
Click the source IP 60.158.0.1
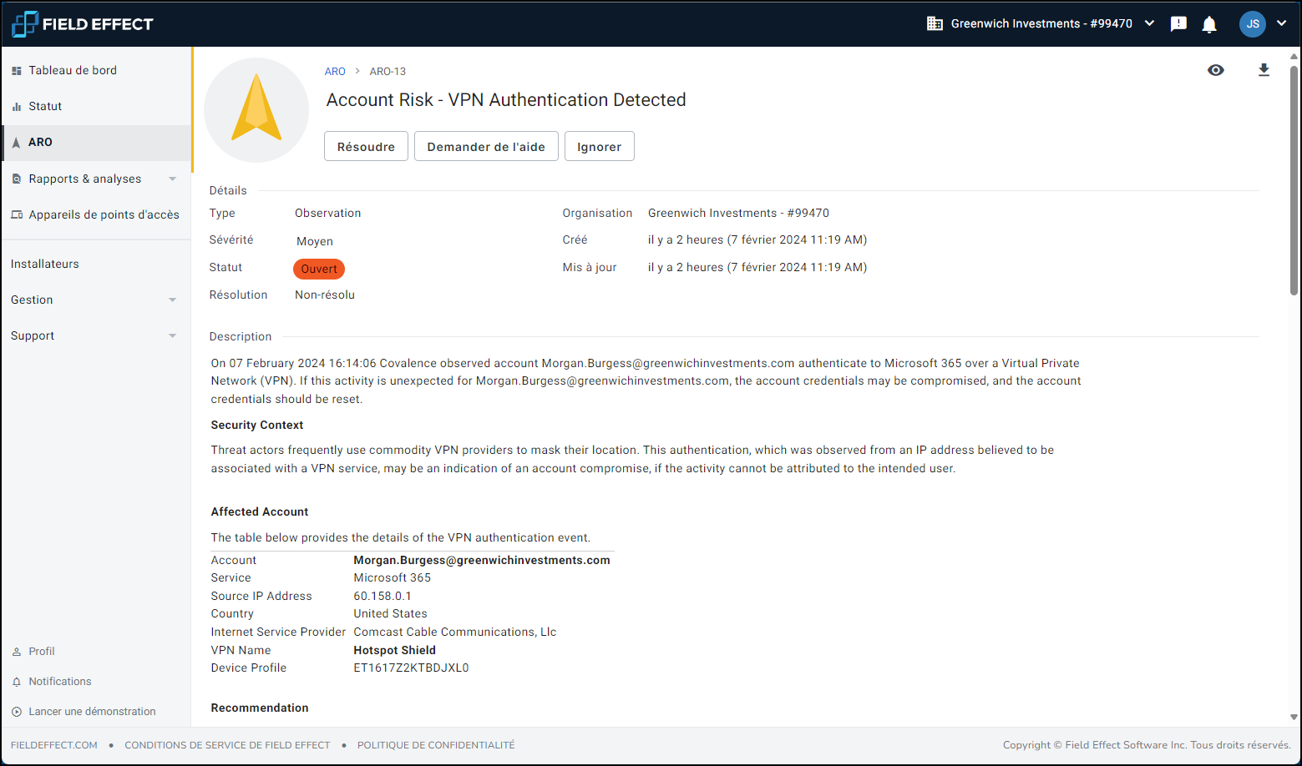point(382,596)
